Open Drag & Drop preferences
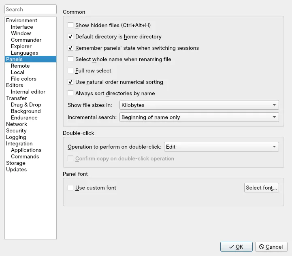This screenshot has height=256, width=292. [x=26, y=105]
